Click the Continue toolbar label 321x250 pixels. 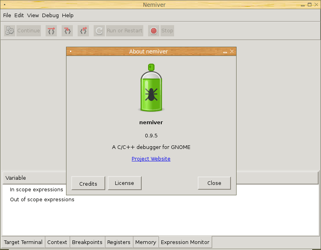coord(28,31)
